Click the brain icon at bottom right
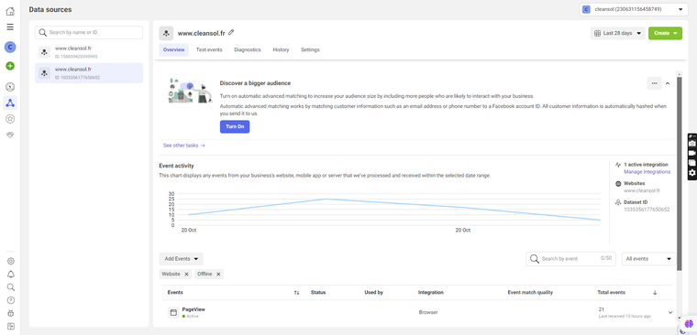Viewport: 697px width, 335px height. 689,324
